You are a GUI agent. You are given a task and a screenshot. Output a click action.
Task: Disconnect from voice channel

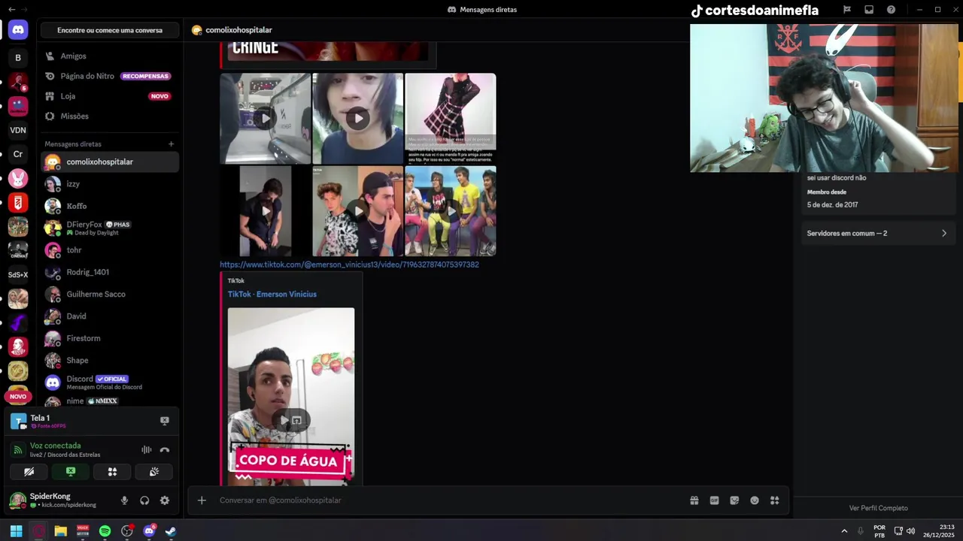point(165,449)
